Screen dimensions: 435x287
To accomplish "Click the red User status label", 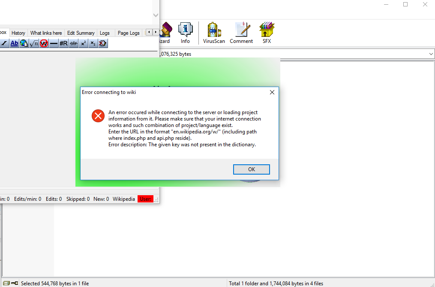I will click(x=145, y=199).
